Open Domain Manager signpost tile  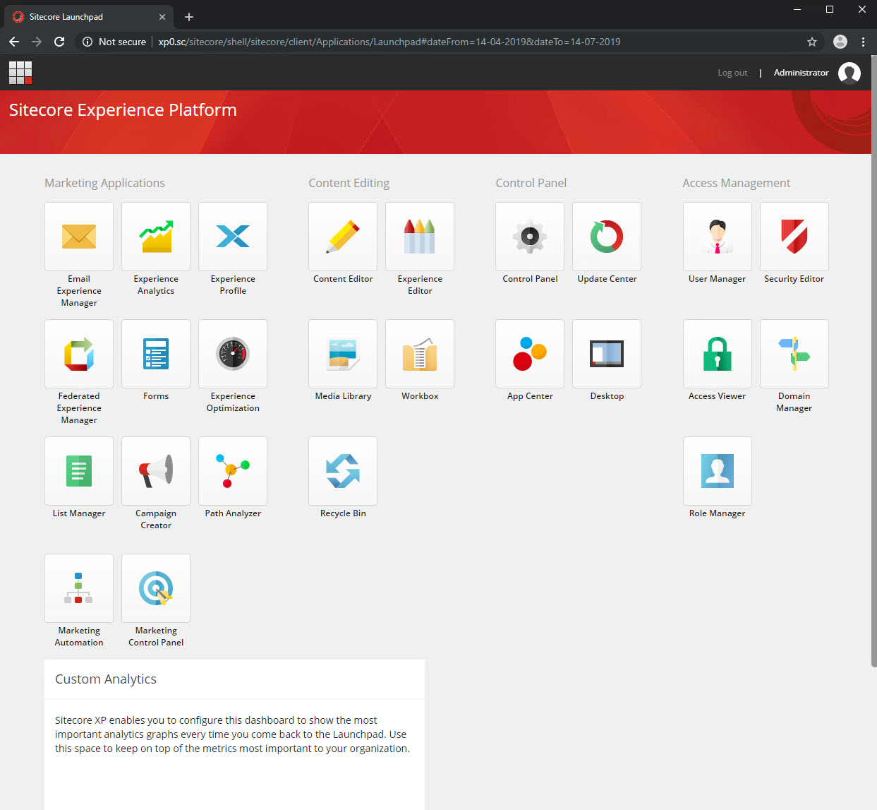click(794, 354)
